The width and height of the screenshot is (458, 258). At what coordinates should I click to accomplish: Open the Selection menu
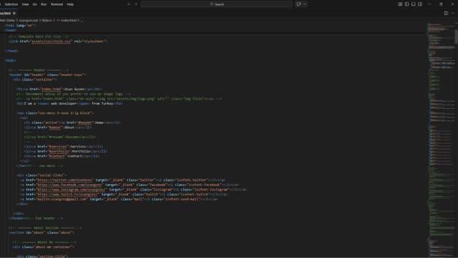[x=11, y=4]
